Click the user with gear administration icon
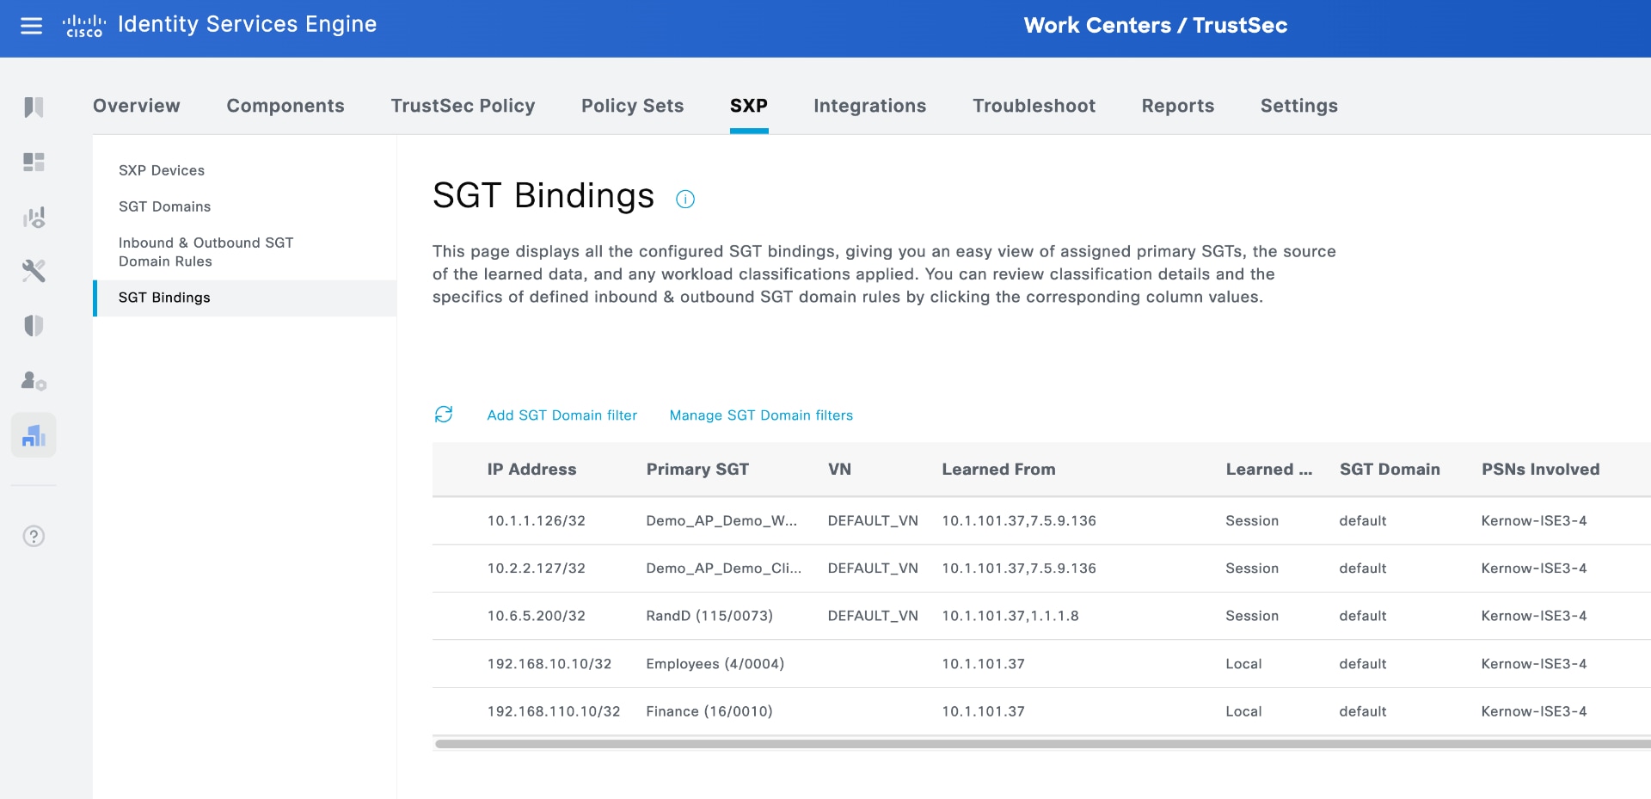 click(x=34, y=380)
